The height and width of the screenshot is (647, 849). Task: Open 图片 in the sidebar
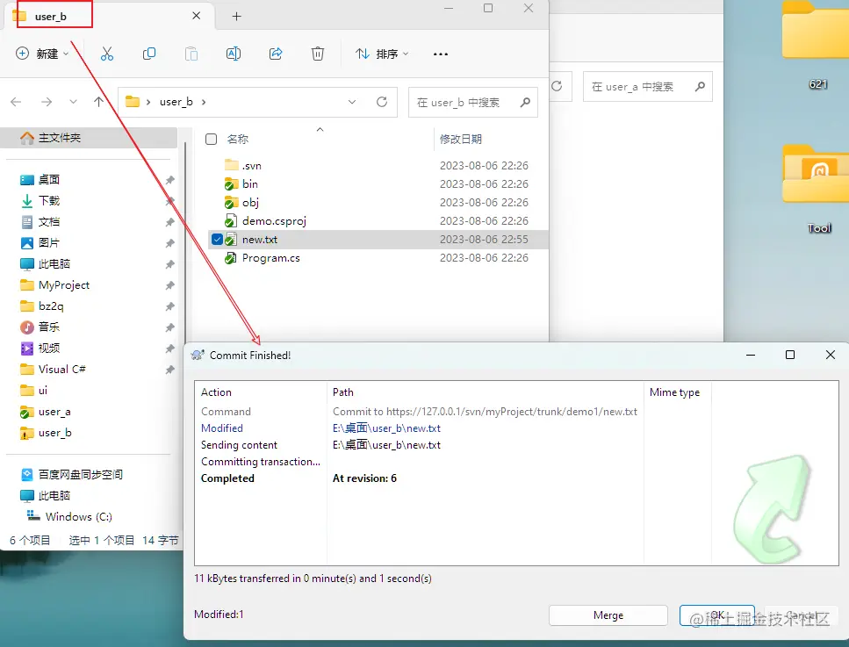pos(49,242)
